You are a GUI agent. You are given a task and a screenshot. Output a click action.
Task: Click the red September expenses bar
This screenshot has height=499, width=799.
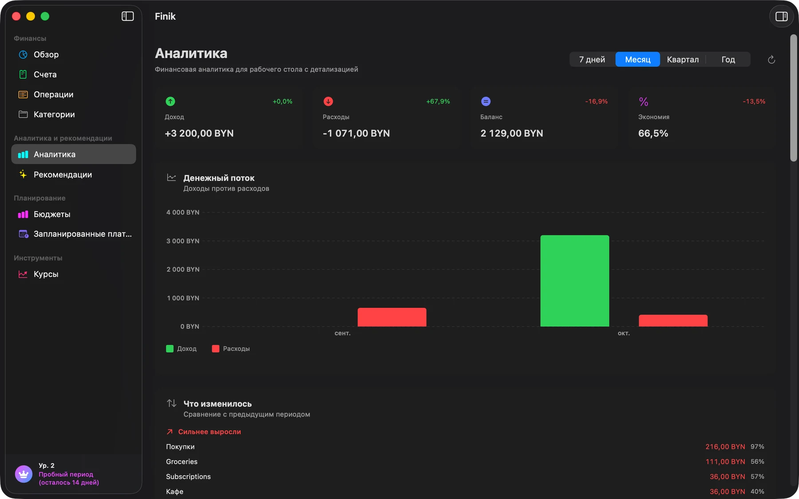point(392,317)
